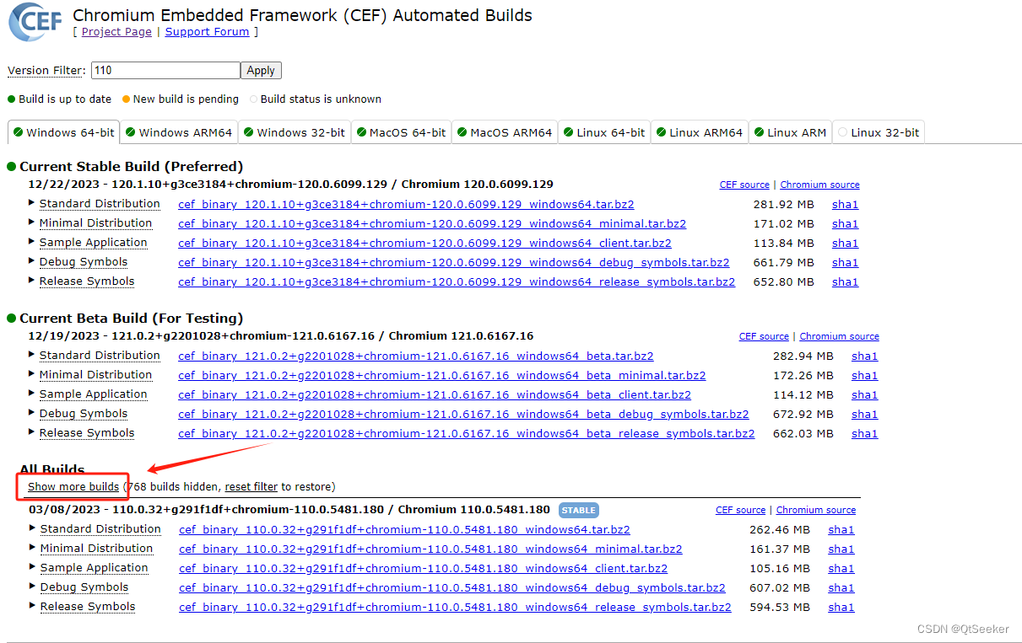Expand Release Symbols under stable build 120.1.10
Viewport: 1022px width, 643px height.
pos(87,281)
